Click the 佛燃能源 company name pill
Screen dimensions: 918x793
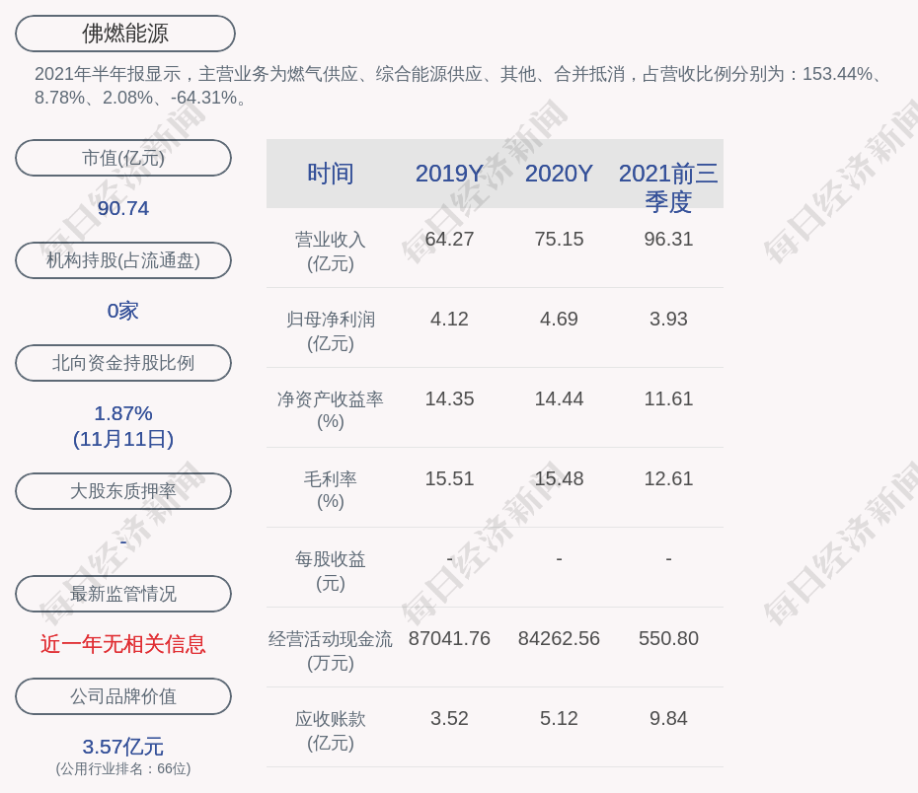click(124, 34)
